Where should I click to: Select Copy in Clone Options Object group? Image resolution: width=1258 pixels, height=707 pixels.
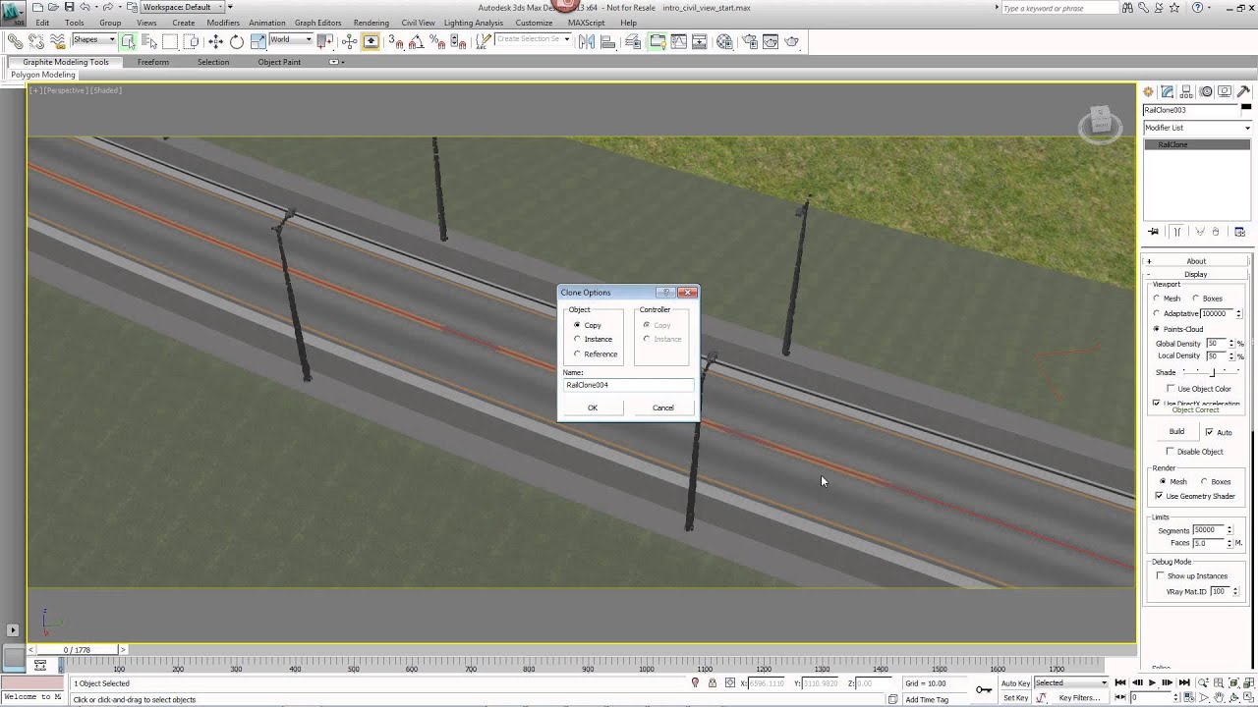coord(588,325)
